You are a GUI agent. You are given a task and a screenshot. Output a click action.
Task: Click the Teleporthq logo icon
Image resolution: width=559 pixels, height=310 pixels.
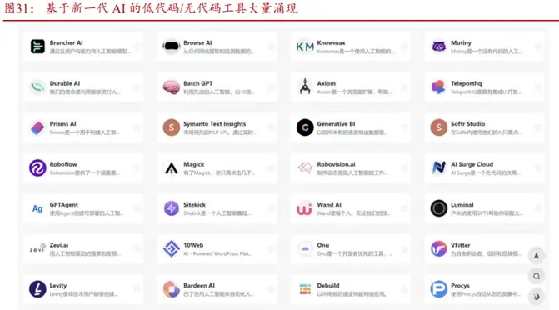(438, 87)
